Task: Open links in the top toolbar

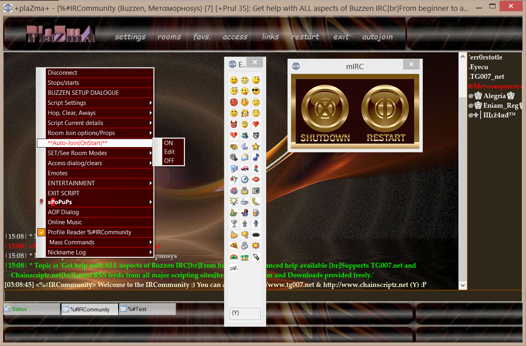Action: 270,37
